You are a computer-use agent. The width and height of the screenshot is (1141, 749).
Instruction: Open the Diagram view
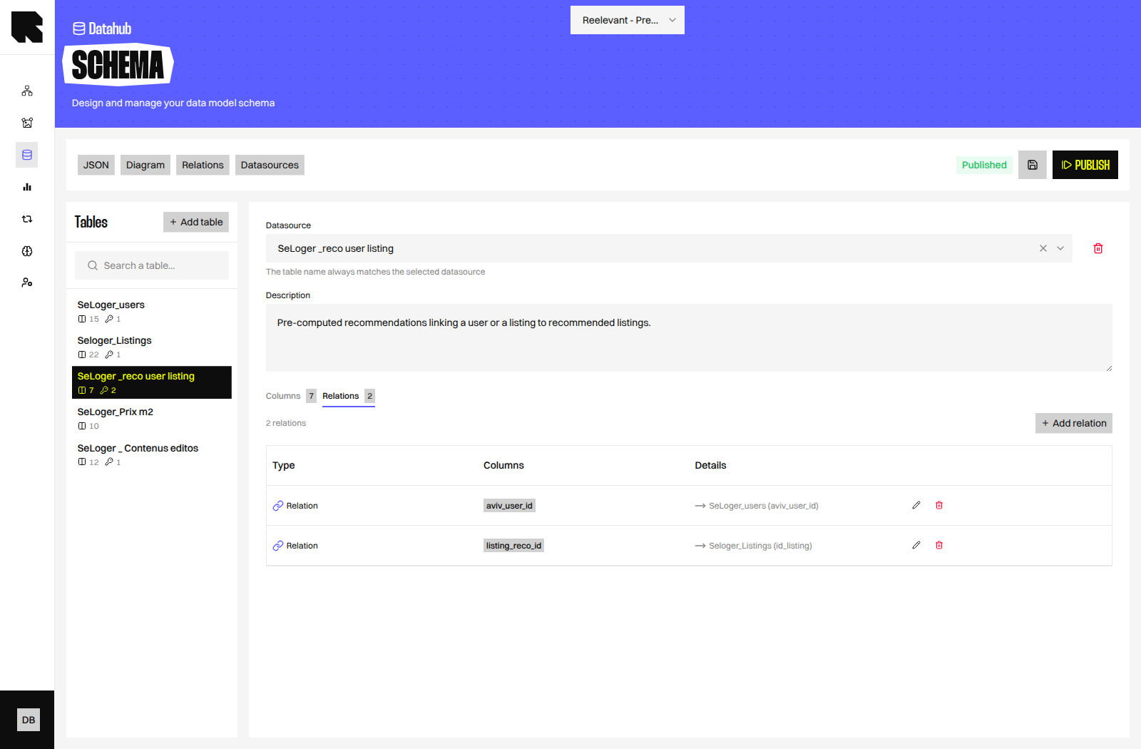(145, 165)
